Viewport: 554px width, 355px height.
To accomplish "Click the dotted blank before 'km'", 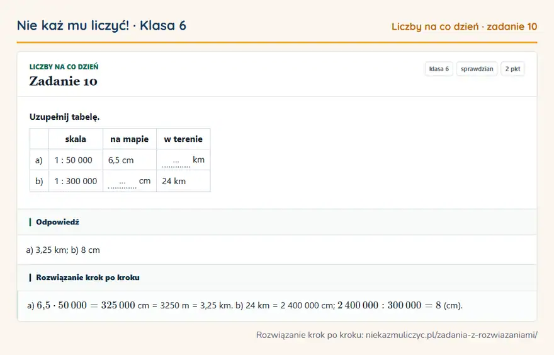I will [176, 163].
